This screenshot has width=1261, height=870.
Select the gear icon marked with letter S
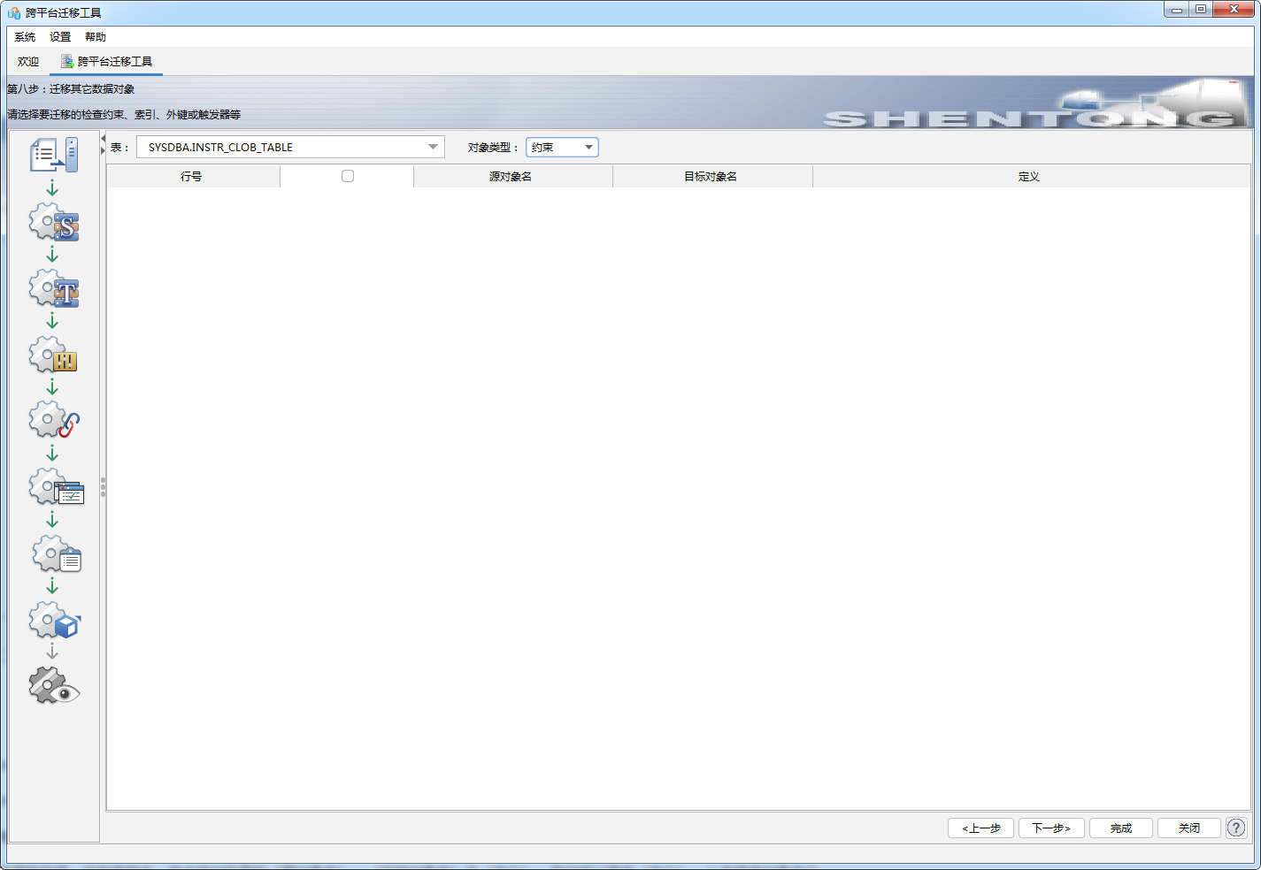[x=54, y=223]
